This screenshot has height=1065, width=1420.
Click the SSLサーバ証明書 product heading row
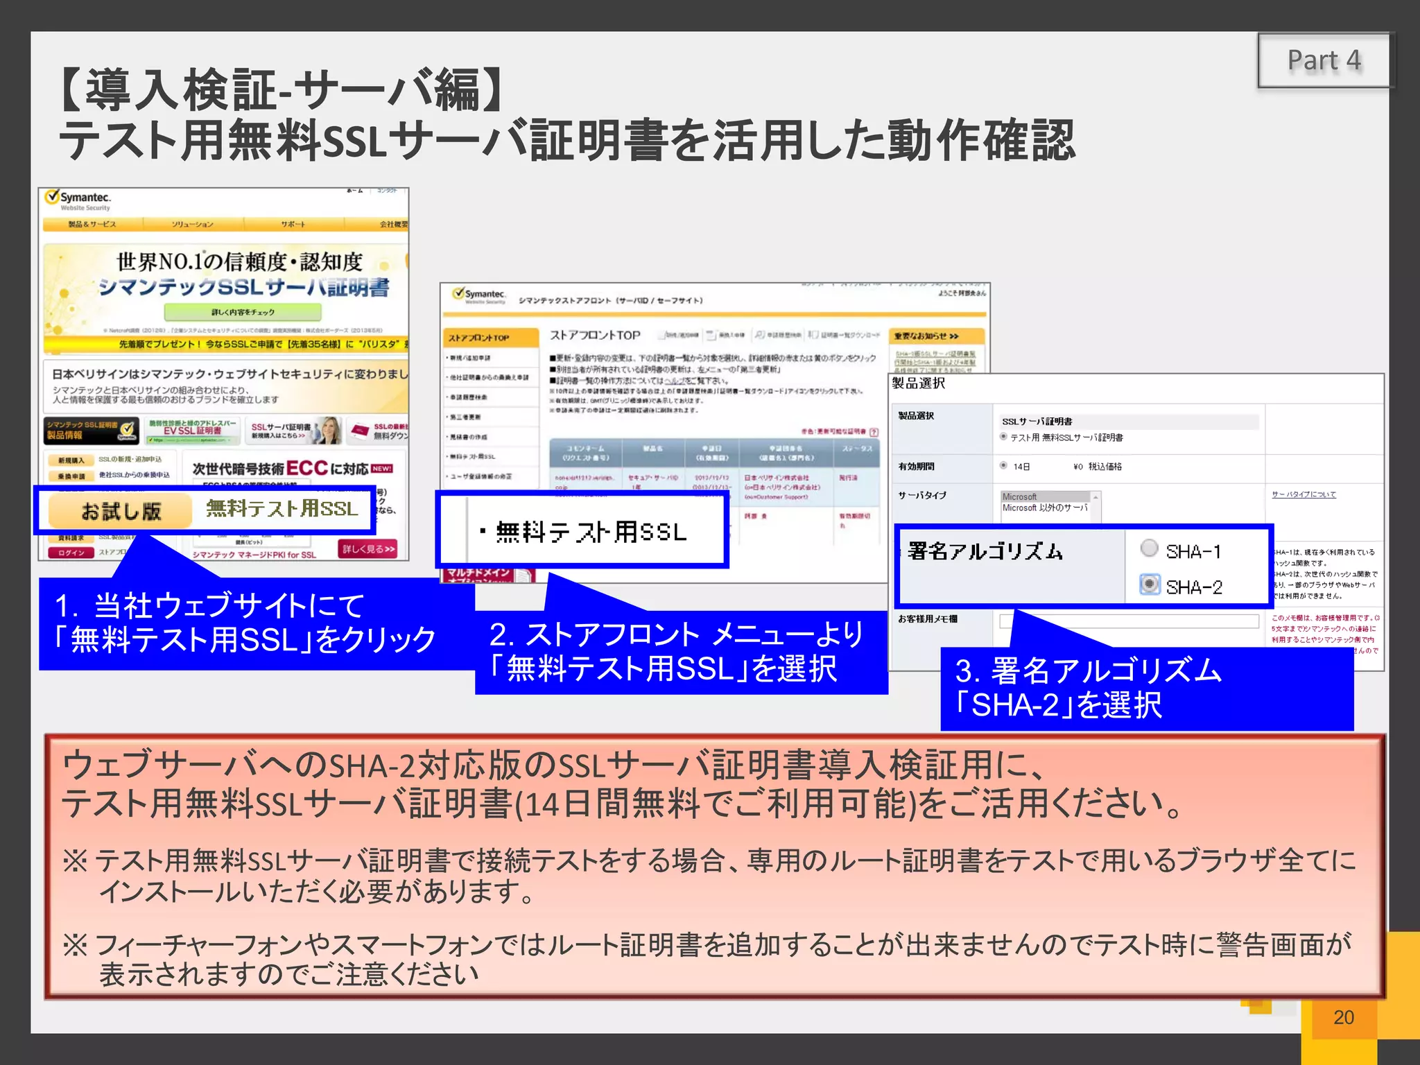(x=1129, y=422)
